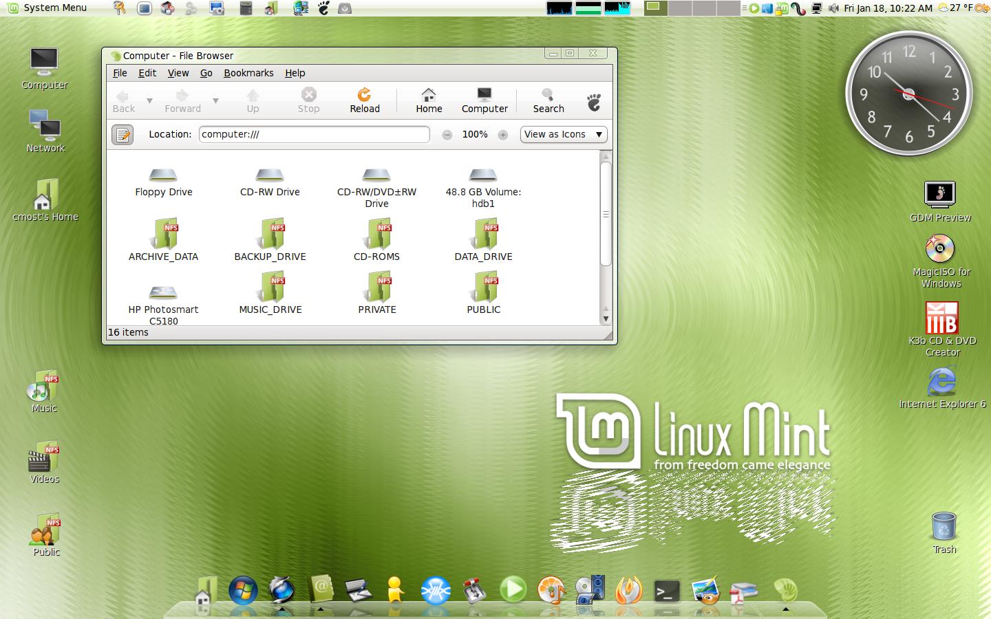Go to Home in File Browser toolbar
Image resolution: width=991 pixels, height=619 pixels.
tap(429, 100)
